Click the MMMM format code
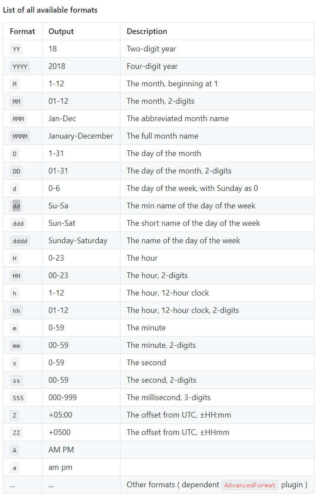The image size is (317, 496). pos(20,136)
